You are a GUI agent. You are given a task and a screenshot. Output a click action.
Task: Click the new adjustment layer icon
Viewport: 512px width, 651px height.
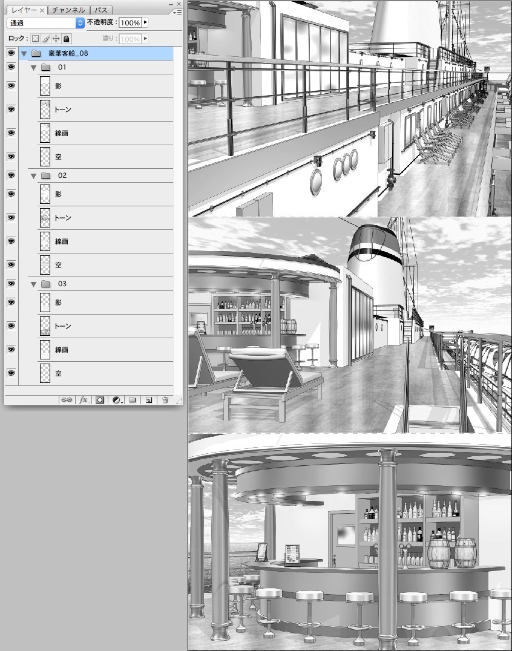point(116,401)
